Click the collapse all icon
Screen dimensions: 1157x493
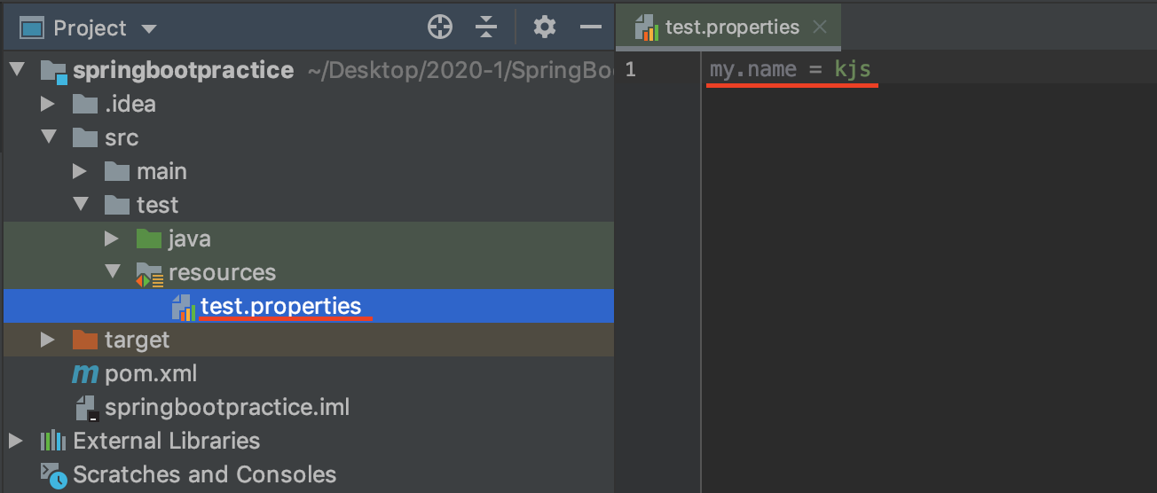(x=486, y=27)
